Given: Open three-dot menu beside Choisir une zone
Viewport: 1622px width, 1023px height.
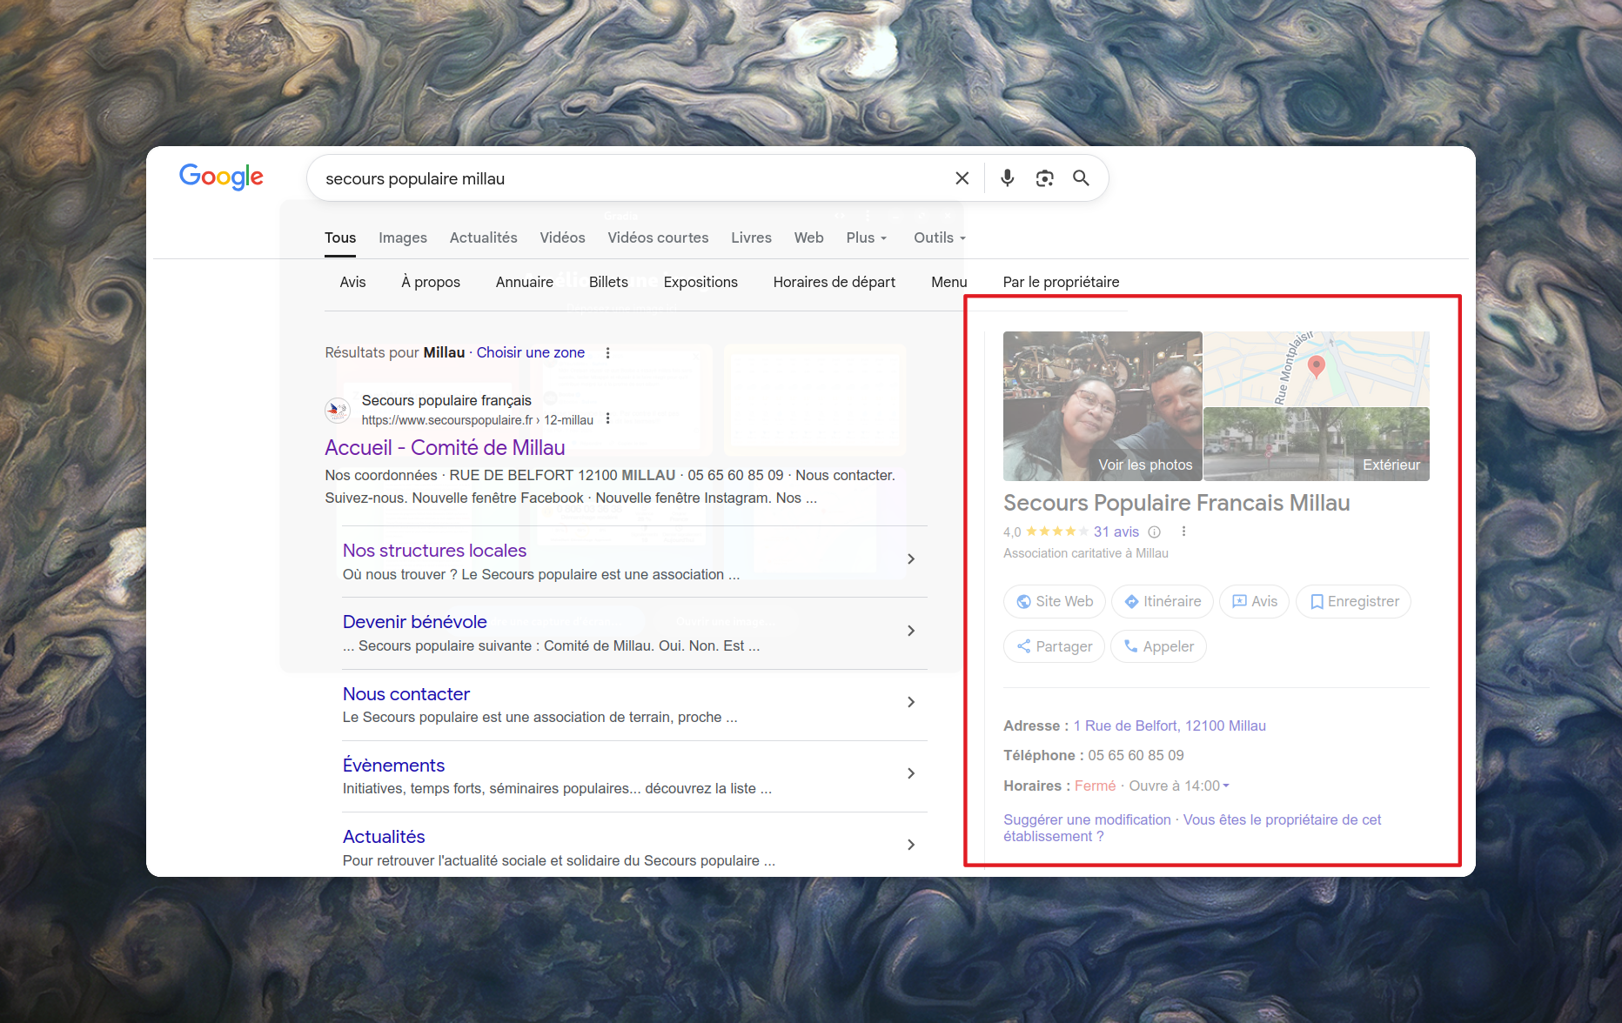Looking at the screenshot, I should point(607,353).
